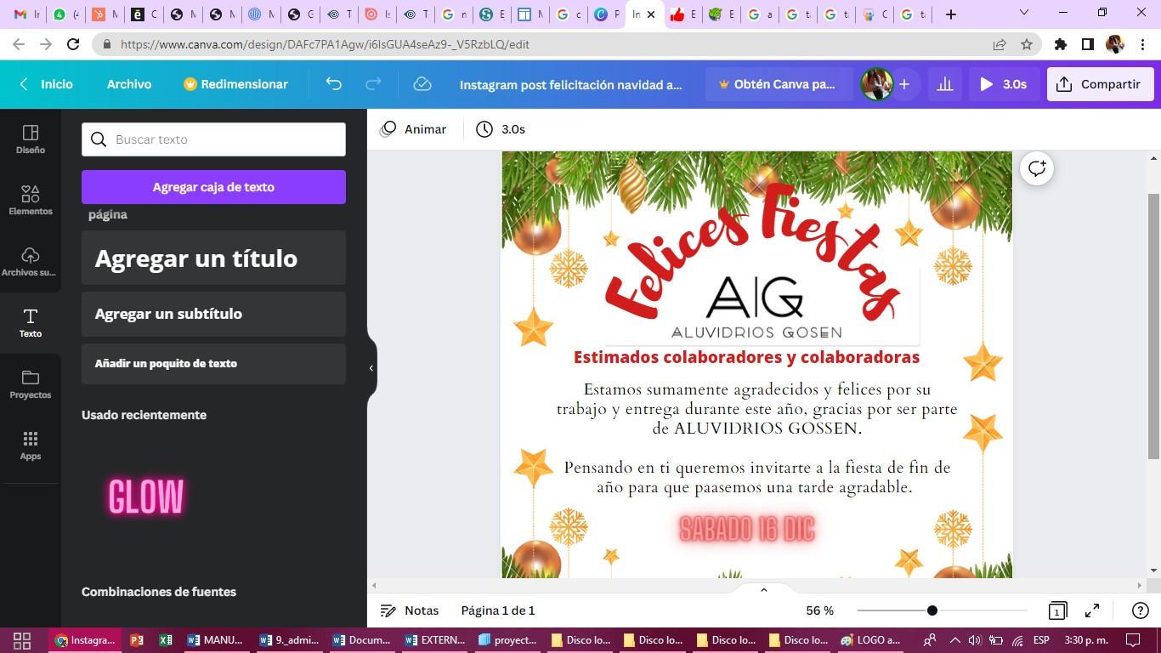Open the analytics chart icon
The image size is (1161, 653).
coord(944,84)
